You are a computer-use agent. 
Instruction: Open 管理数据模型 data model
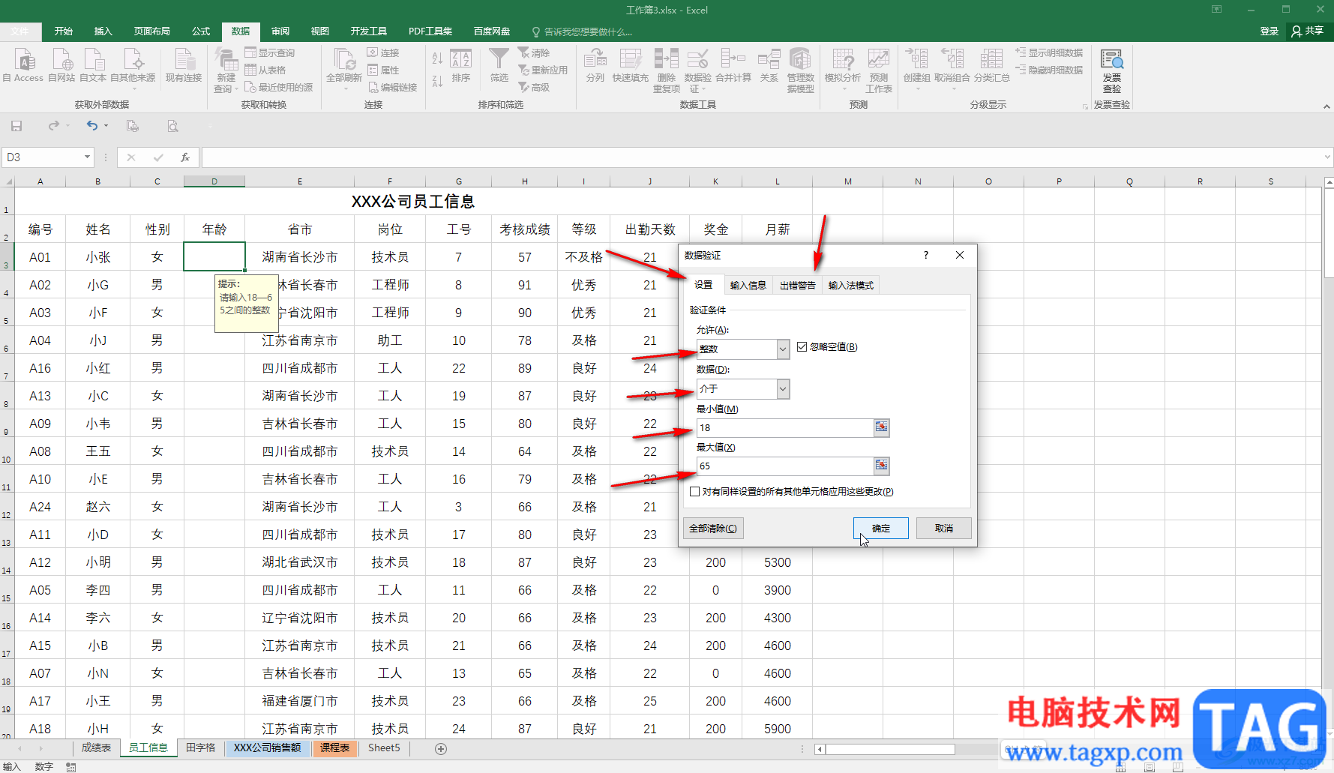pos(800,69)
